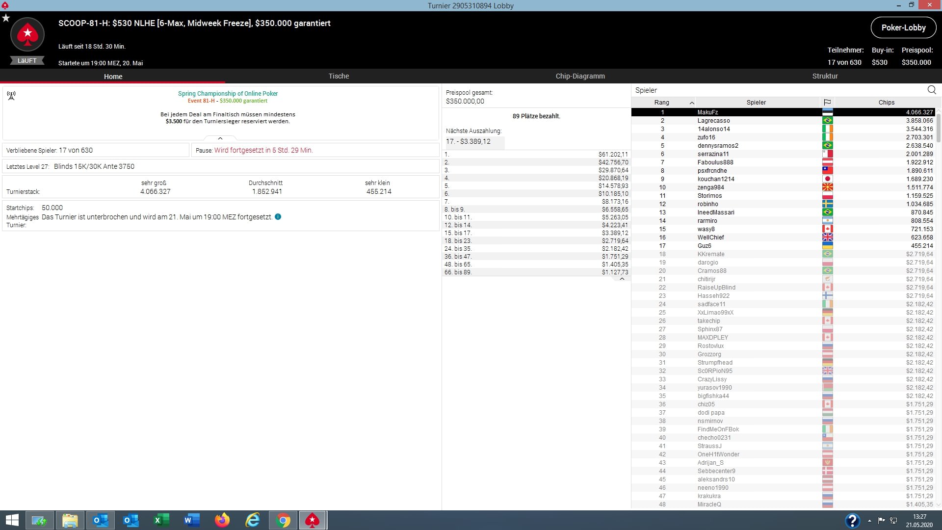Click the favorite star icon
This screenshot has width=942, height=530.
pyautogui.click(x=6, y=18)
